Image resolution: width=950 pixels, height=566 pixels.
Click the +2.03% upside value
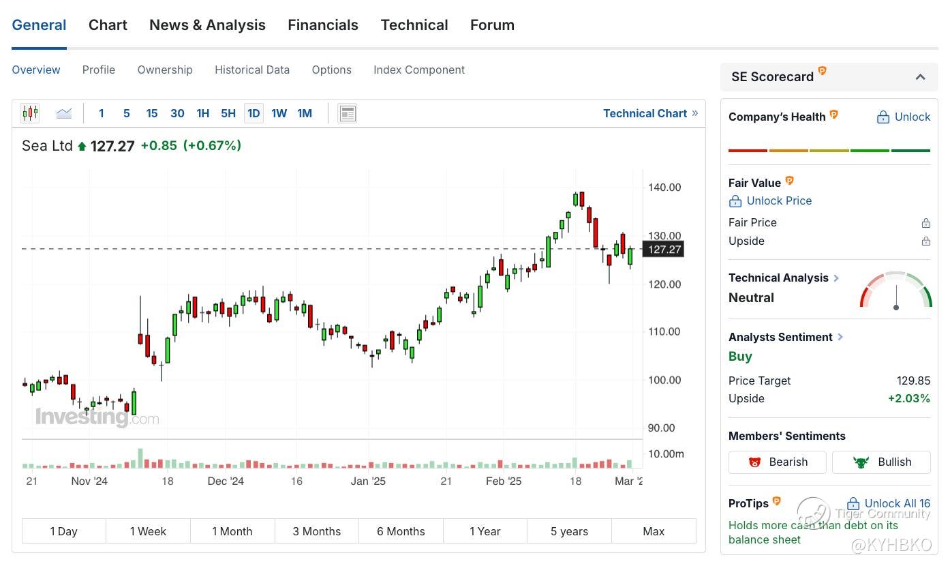909,398
